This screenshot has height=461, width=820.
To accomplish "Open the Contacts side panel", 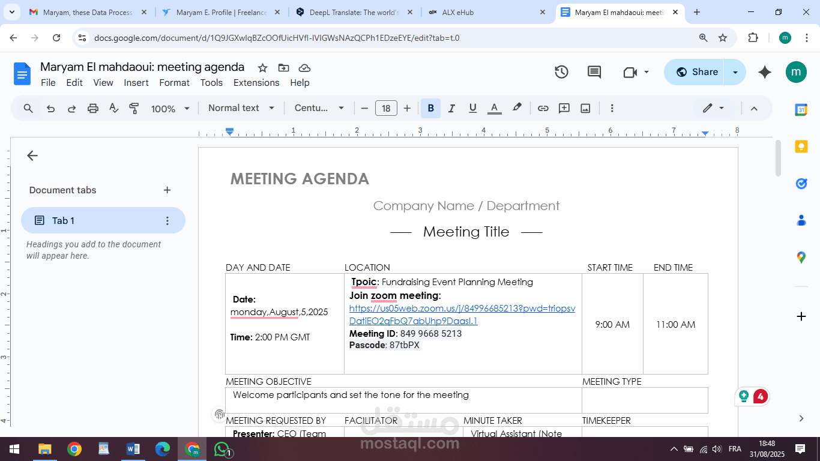I will (x=801, y=220).
